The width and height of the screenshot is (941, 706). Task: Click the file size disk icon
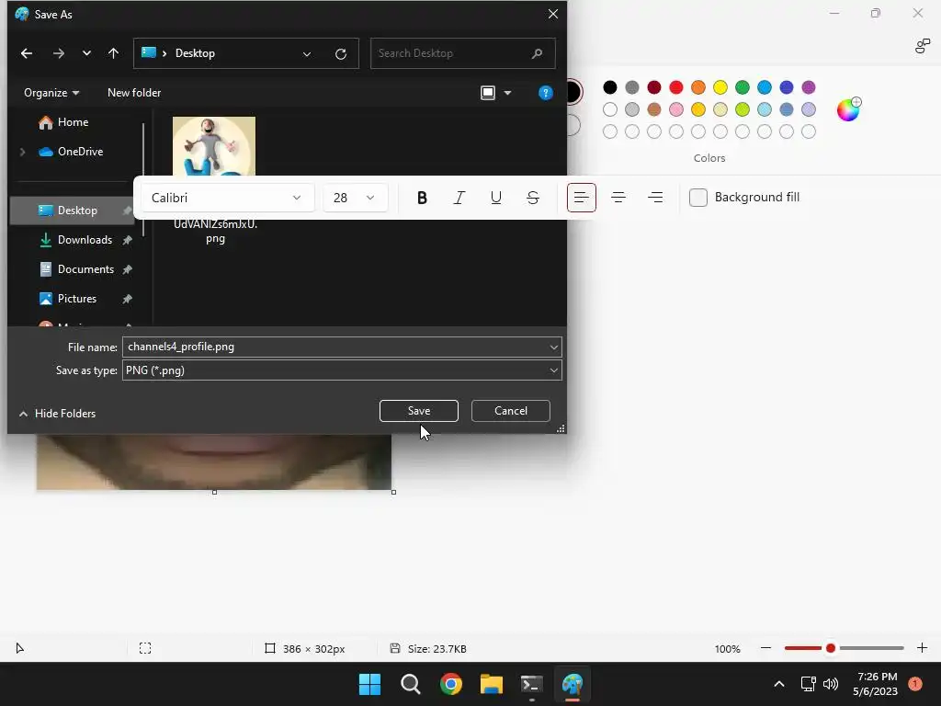pos(395,648)
